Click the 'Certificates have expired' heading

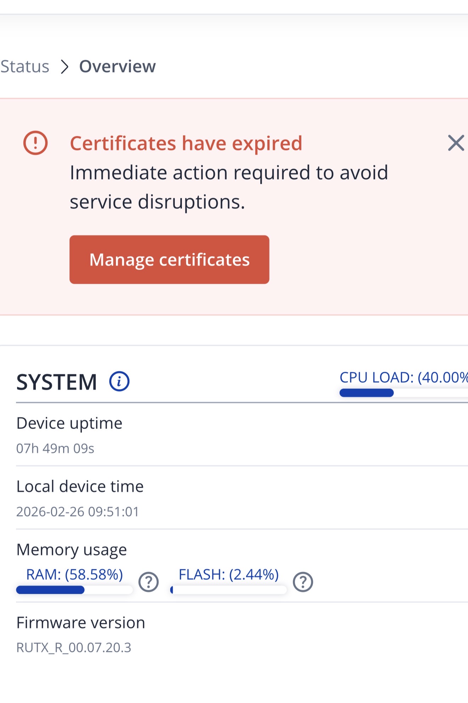tap(186, 143)
